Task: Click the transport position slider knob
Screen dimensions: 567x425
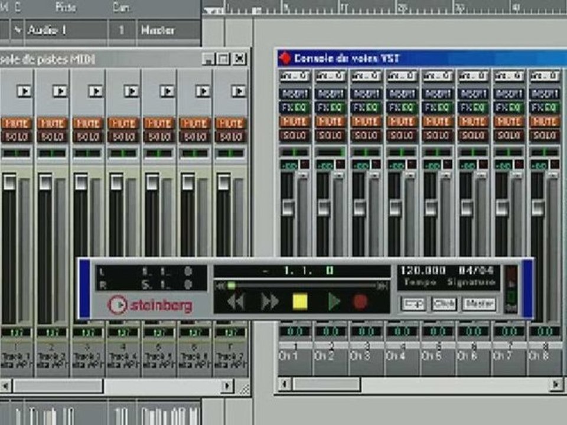Action: 232,286
